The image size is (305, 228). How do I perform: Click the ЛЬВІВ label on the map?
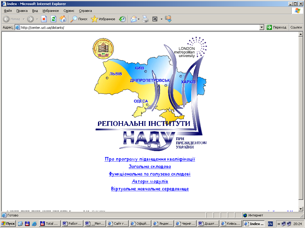point(116,74)
